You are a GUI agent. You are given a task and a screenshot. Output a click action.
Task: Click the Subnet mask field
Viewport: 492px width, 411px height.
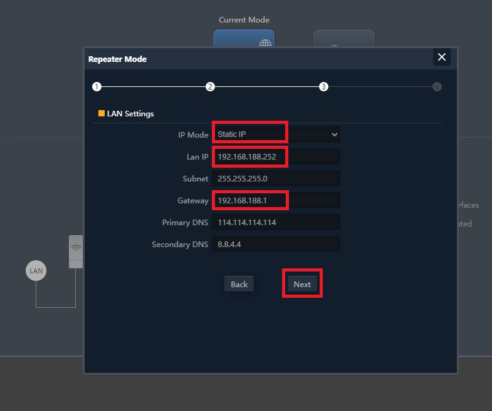276,178
